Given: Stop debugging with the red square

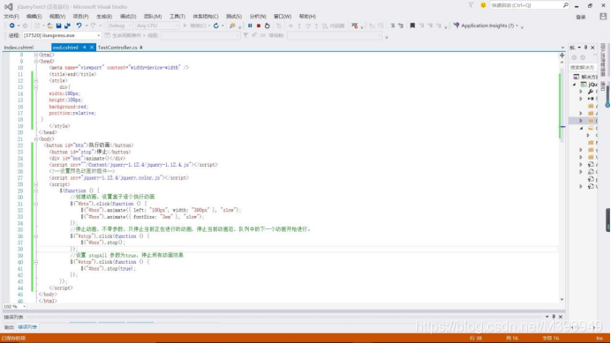Looking at the screenshot, I should [x=259, y=26].
